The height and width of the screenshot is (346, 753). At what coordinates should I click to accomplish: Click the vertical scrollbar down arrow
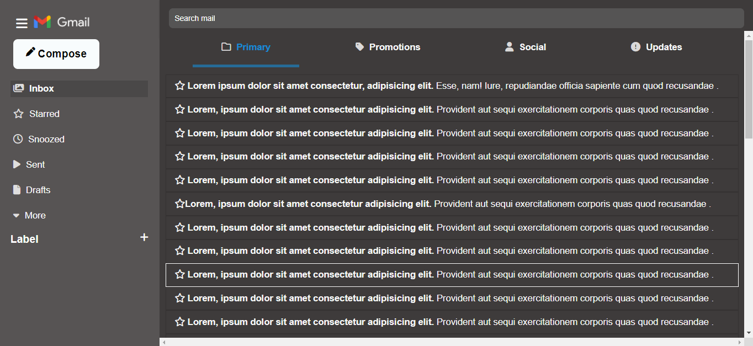tap(749, 333)
